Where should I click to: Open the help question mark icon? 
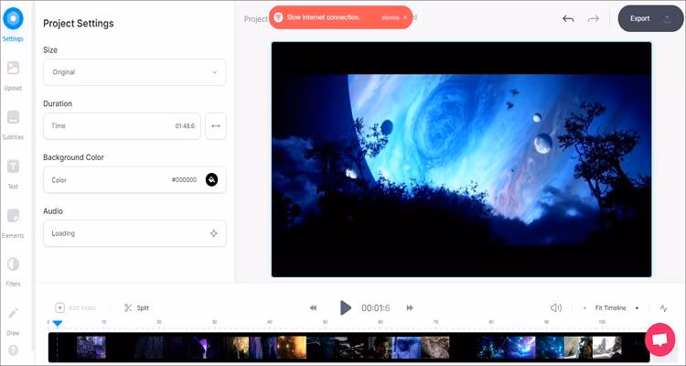13,350
